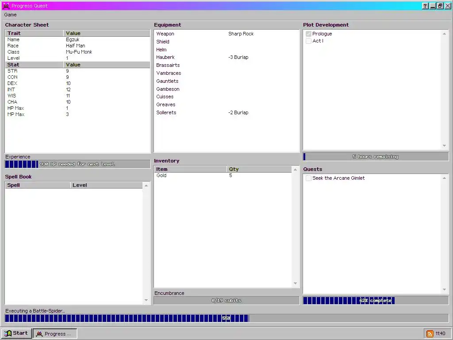Viewport: 453px width, 340px height.
Task: Click the 62% complete quest progress bar
Action: pos(376,301)
